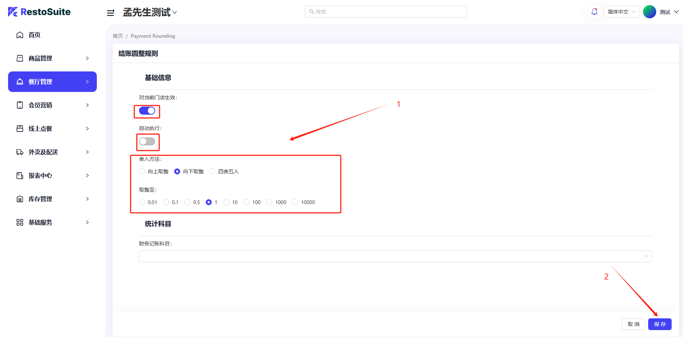Expand the 基础服务 chevron
The image size is (683, 337).
pos(87,222)
